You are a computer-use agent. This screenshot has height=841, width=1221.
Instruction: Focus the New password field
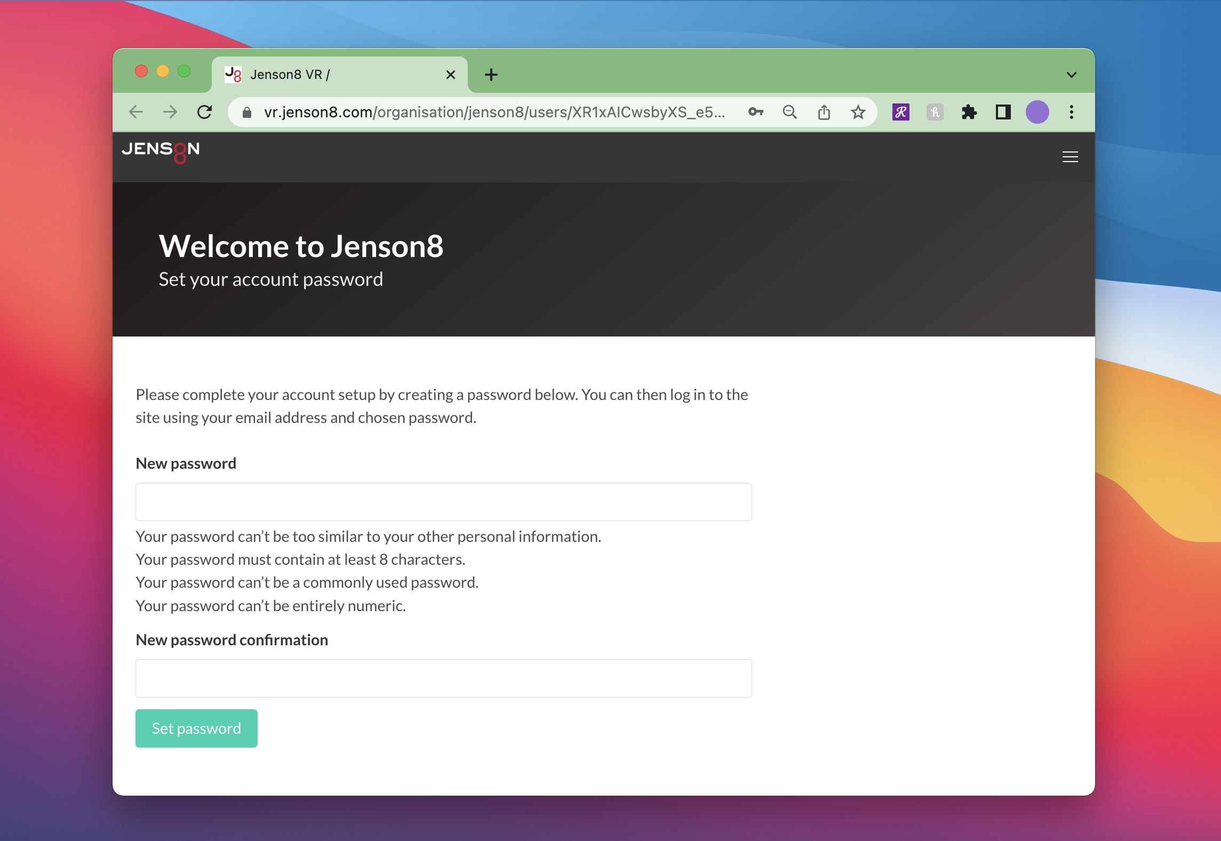[444, 502]
